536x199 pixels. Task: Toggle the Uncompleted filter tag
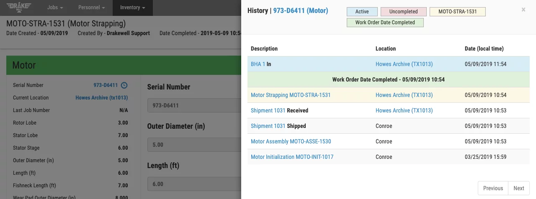(x=404, y=12)
